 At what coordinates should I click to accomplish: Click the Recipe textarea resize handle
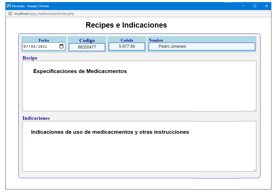(255, 110)
